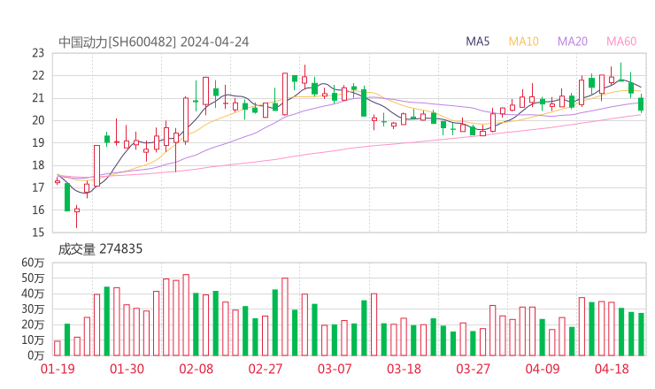This screenshot has height=389, width=655.
Task: Click the price axis value 20
Action: [x=38, y=120]
